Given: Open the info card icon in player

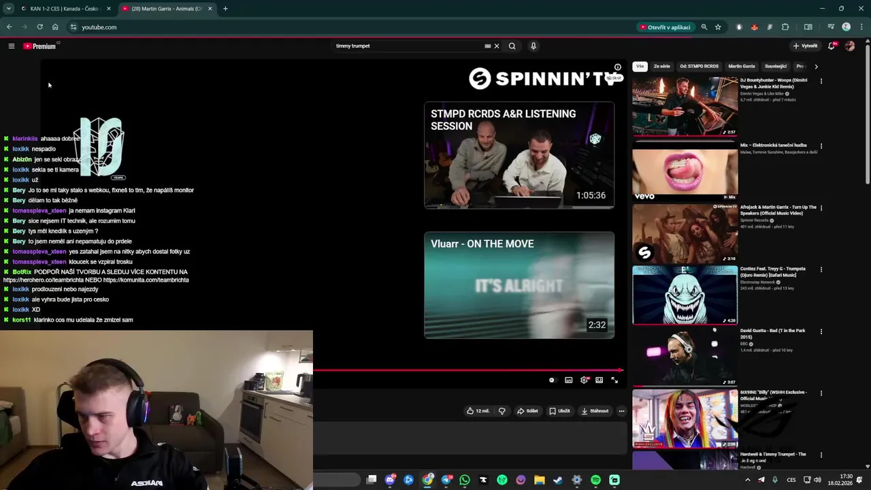Looking at the screenshot, I should point(618,67).
